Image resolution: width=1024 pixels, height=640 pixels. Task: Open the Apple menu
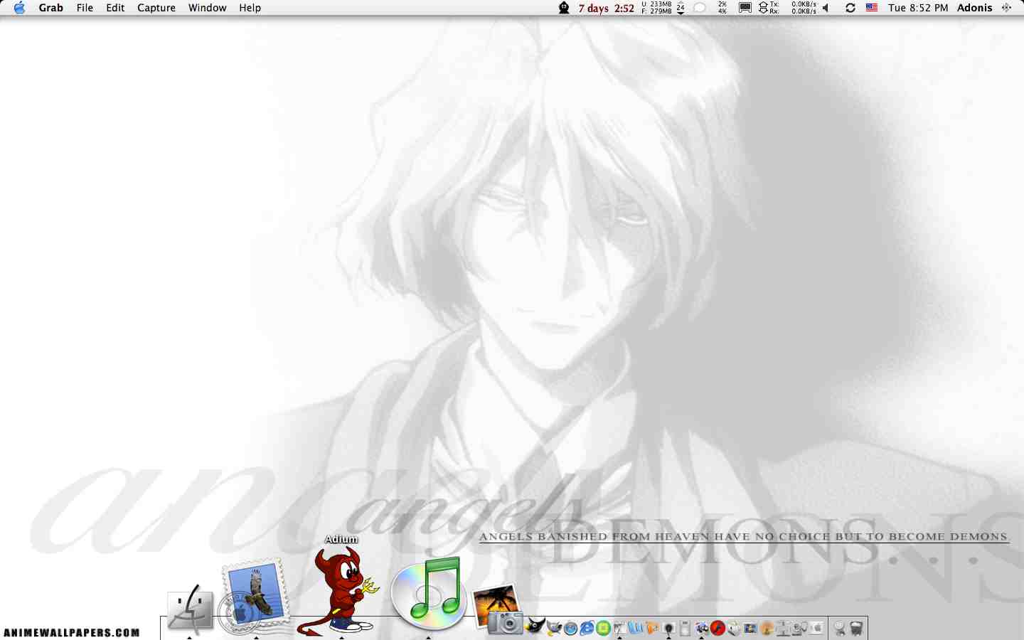19,8
